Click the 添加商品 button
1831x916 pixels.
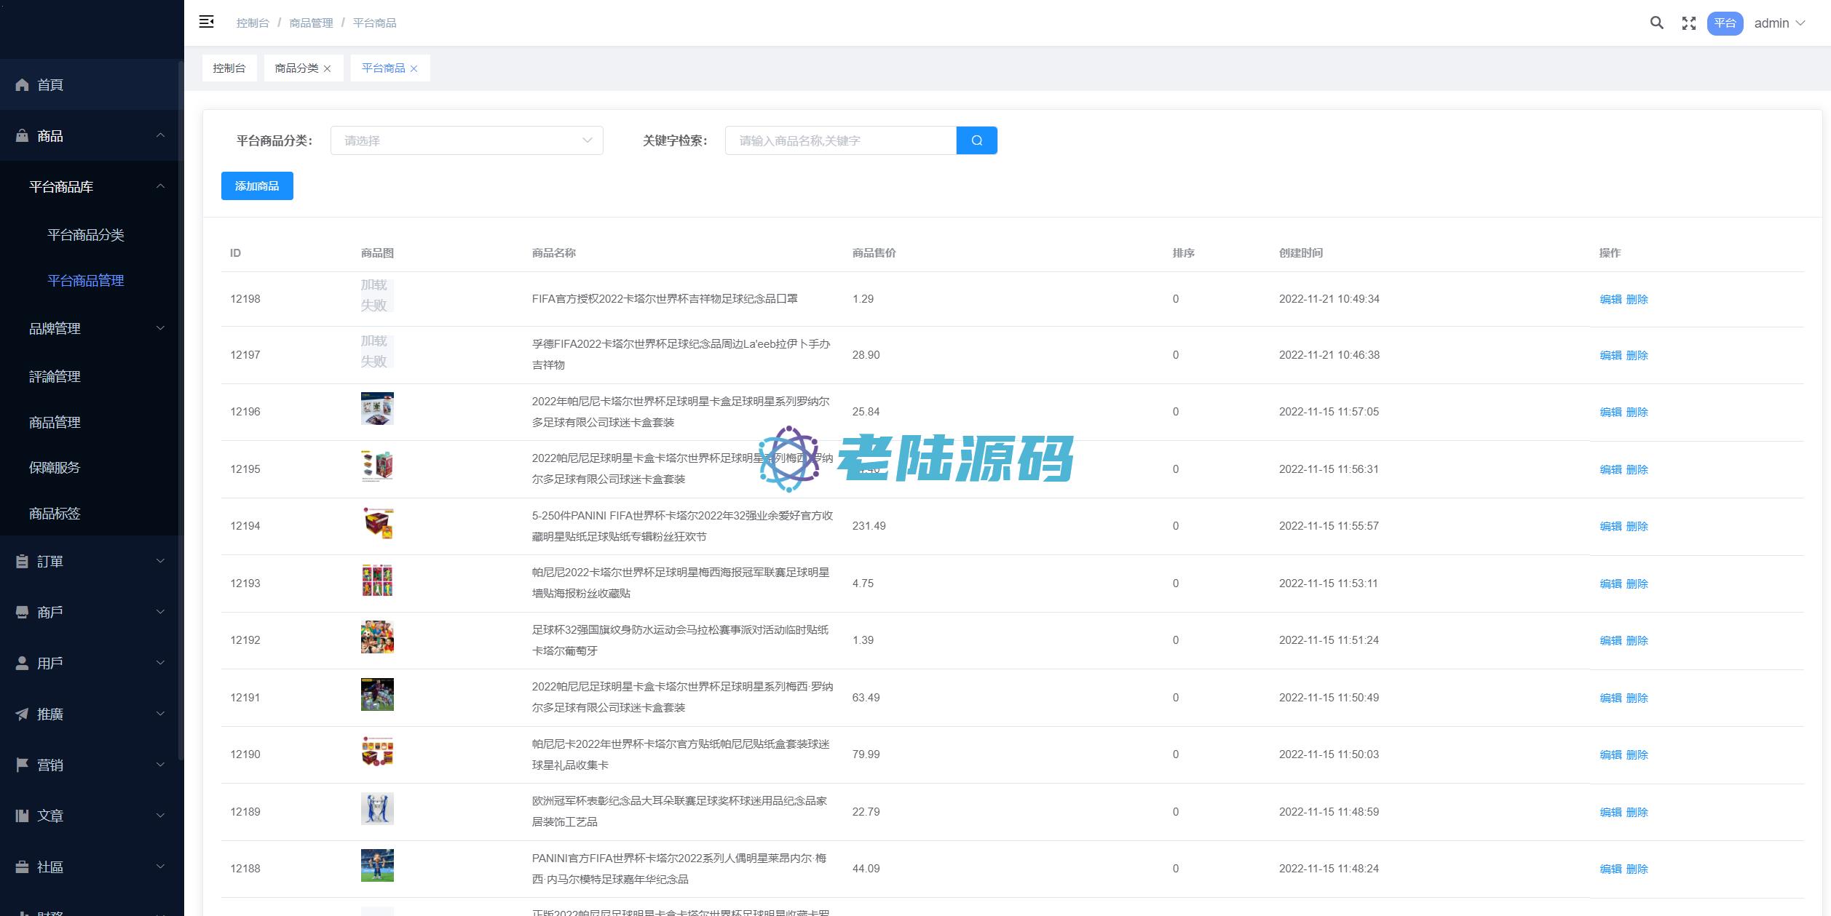tap(257, 186)
